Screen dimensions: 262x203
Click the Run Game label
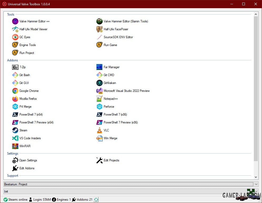point(110,45)
